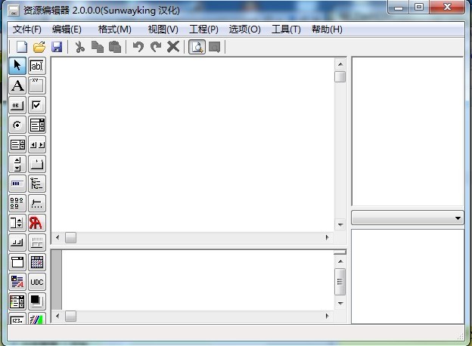This screenshot has width=472, height=346.
Task: Choose the red rich edit control tool
Action: (36, 223)
